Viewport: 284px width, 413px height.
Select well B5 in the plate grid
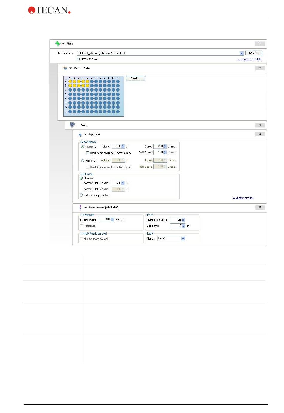(x=88, y=86)
